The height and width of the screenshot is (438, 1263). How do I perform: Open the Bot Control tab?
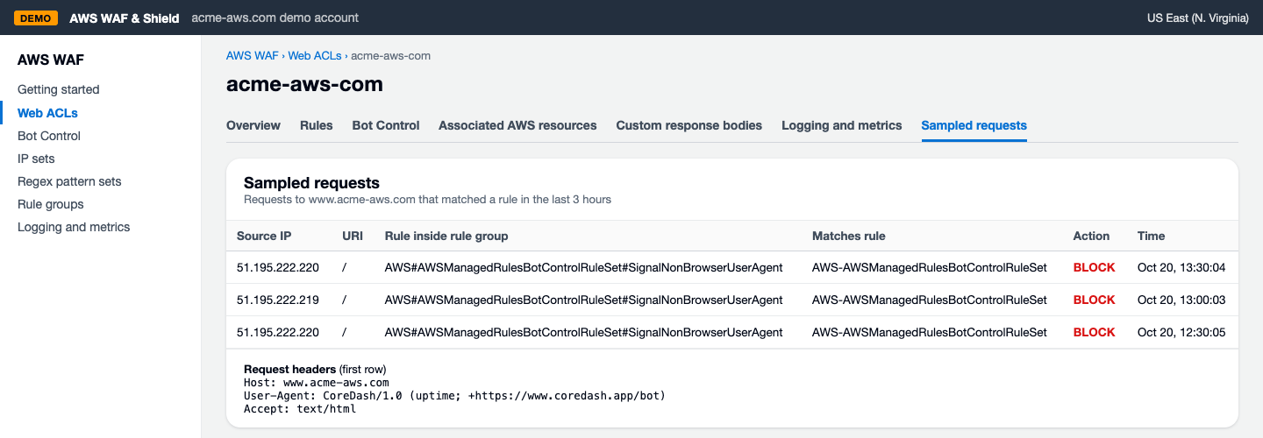click(386, 125)
